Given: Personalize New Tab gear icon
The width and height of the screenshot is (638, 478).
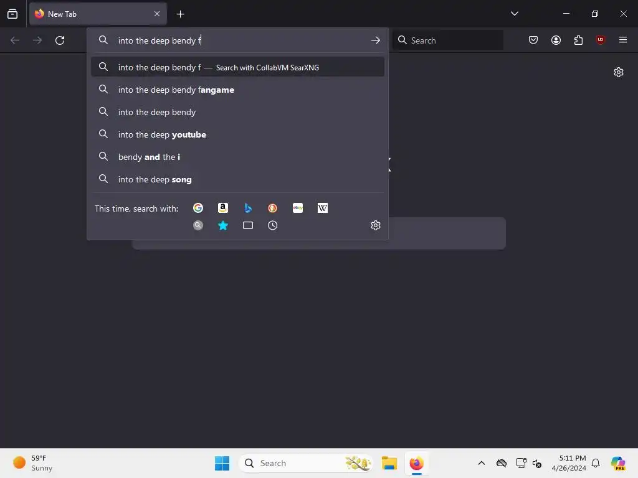Looking at the screenshot, I should point(619,72).
